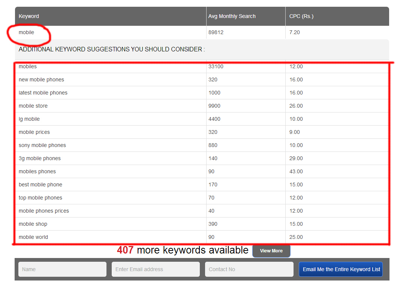Click 'best mobile phone' keyword

pyautogui.click(x=40, y=184)
